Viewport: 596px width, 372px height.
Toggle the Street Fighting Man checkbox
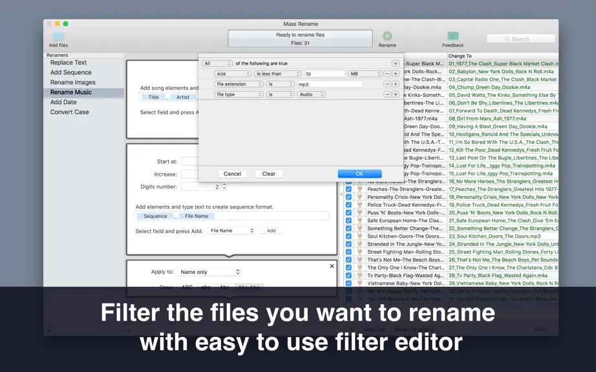pos(348,252)
